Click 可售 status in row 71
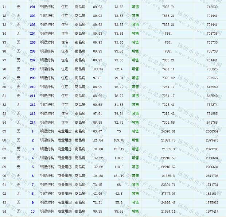Image resolution: width=226 pixels, height=217 pixels. click(x=135, y=7)
